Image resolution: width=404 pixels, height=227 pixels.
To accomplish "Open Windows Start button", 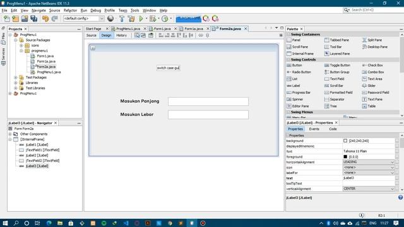I will pyautogui.click(x=5, y=223).
